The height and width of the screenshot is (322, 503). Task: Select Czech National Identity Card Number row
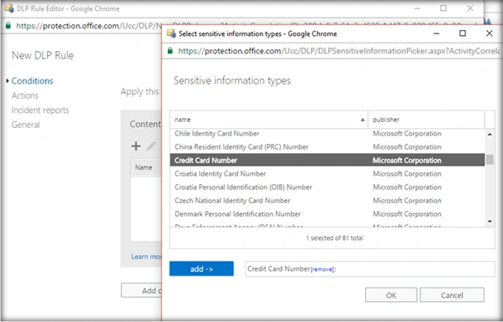click(328, 201)
